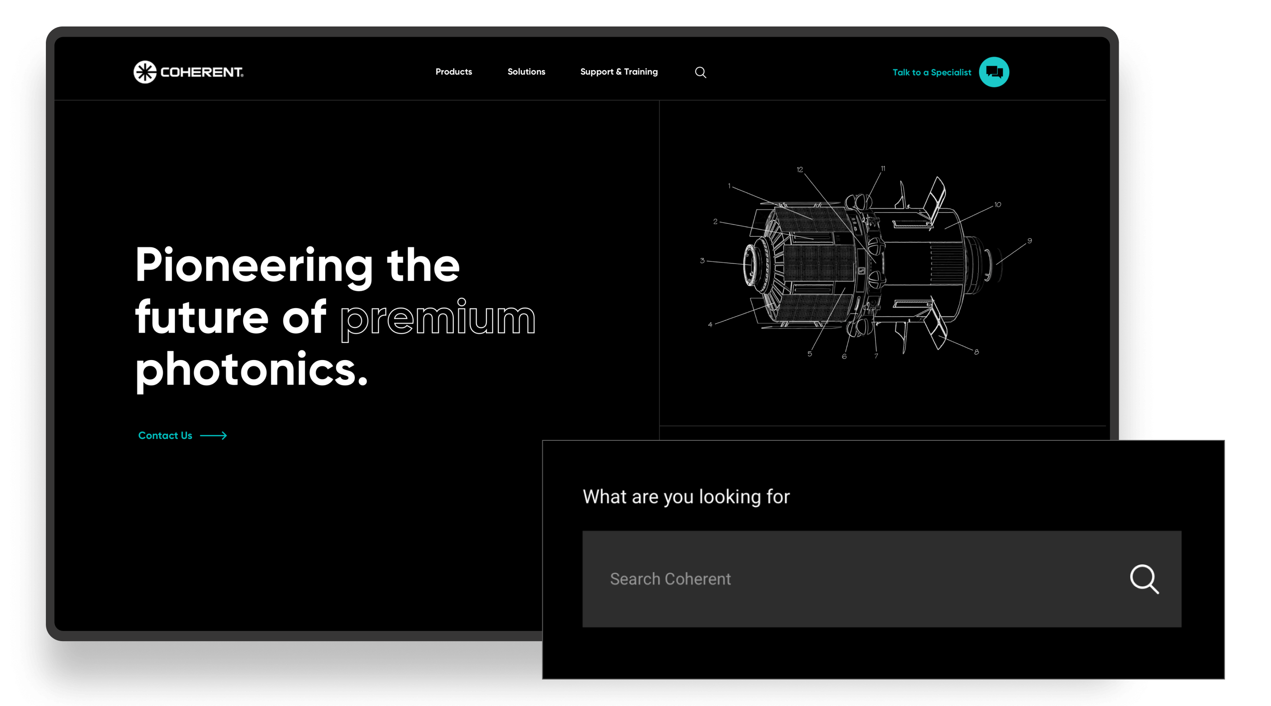Open search via navigation magnifier icon

tap(700, 72)
